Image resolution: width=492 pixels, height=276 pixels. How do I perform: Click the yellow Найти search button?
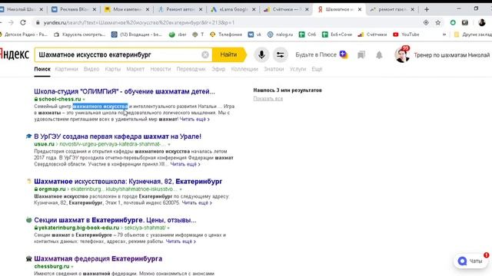(x=229, y=54)
